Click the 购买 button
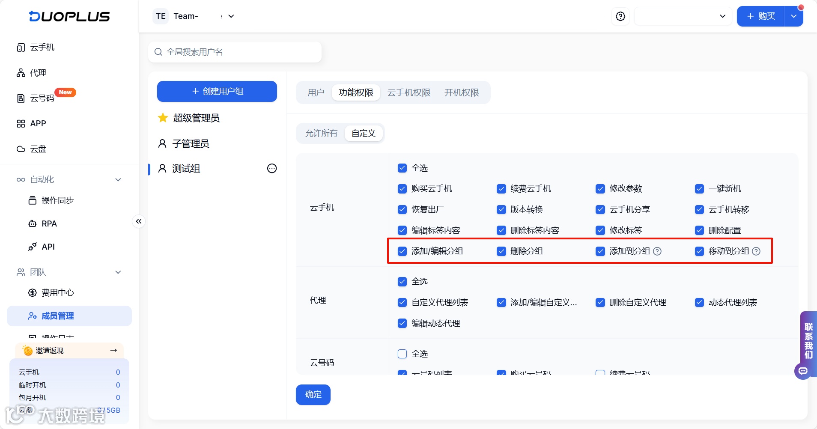Viewport: 817px width, 429px height. [x=761, y=16]
